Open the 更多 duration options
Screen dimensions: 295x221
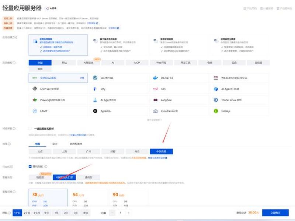pyautogui.click(x=86, y=213)
